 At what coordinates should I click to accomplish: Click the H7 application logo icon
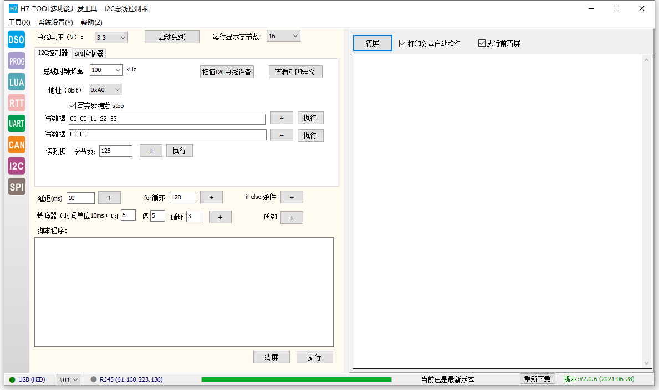coord(13,8)
